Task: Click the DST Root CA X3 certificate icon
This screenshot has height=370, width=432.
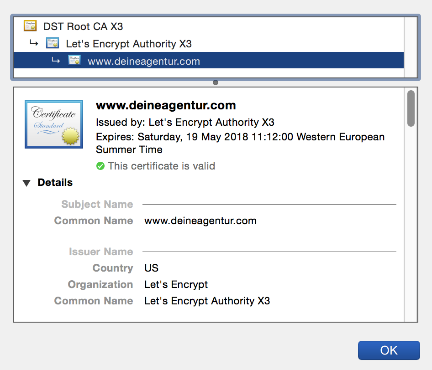Action: 30,26
